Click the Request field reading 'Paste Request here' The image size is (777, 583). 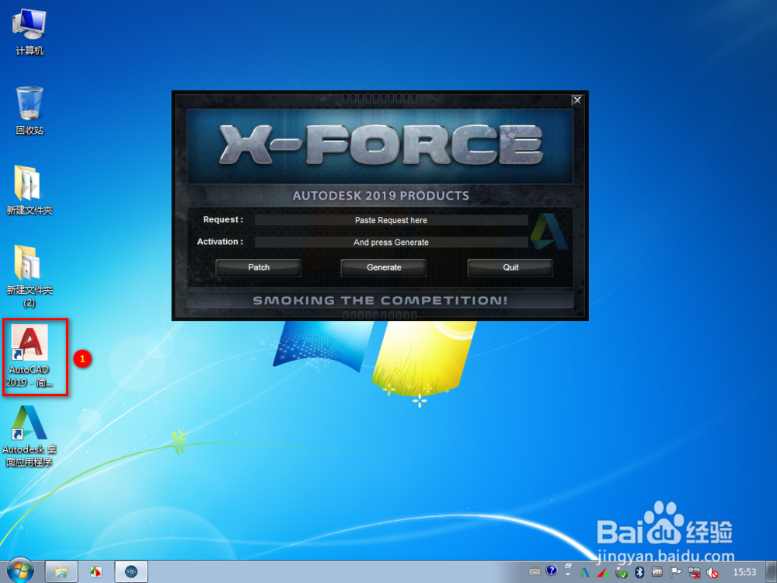[x=391, y=220]
